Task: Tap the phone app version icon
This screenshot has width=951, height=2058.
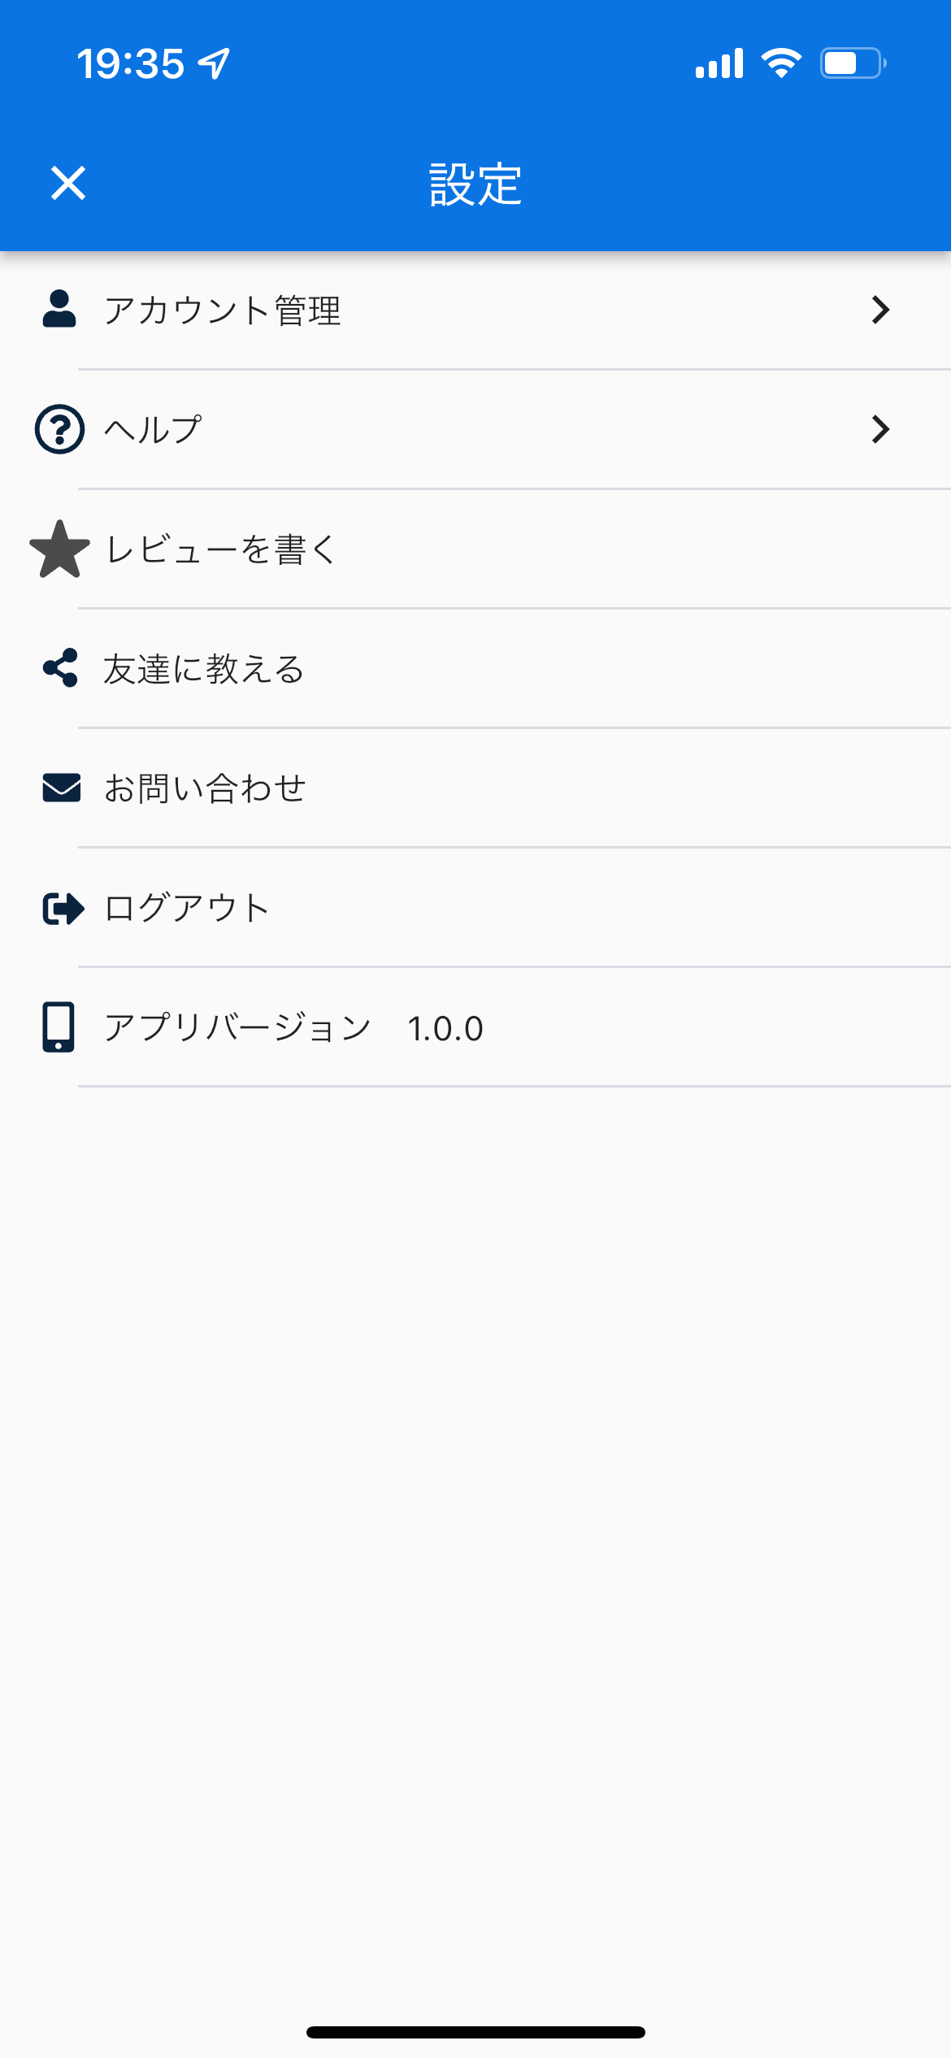Action: pyautogui.click(x=59, y=1027)
